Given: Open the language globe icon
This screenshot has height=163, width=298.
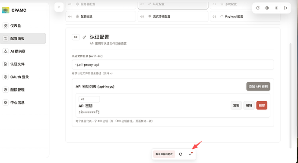Looking at the screenshot, I should tap(267, 8).
